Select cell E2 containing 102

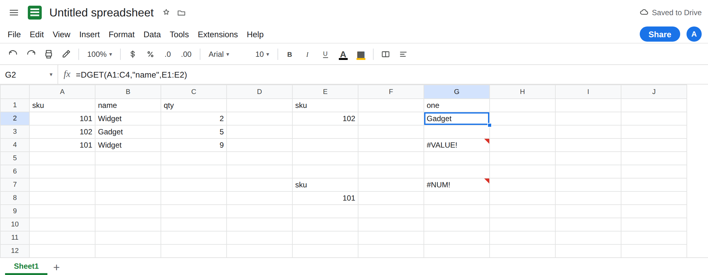tap(325, 119)
